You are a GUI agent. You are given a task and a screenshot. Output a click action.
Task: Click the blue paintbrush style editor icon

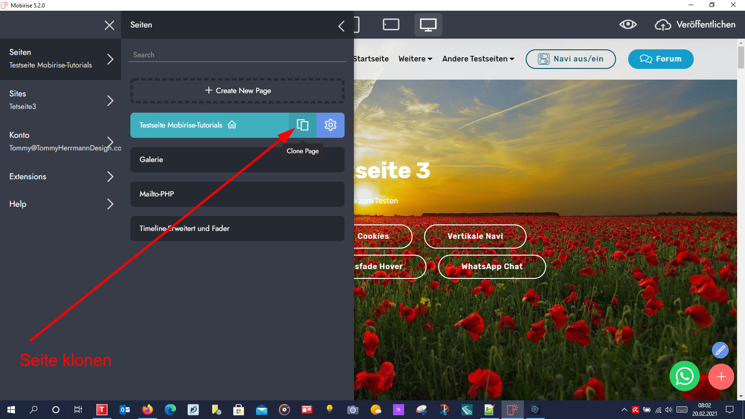(x=720, y=350)
